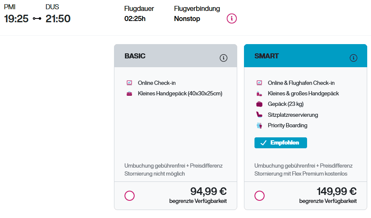
Task: Click the Priority Boarding icon
Action: [x=259, y=125]
